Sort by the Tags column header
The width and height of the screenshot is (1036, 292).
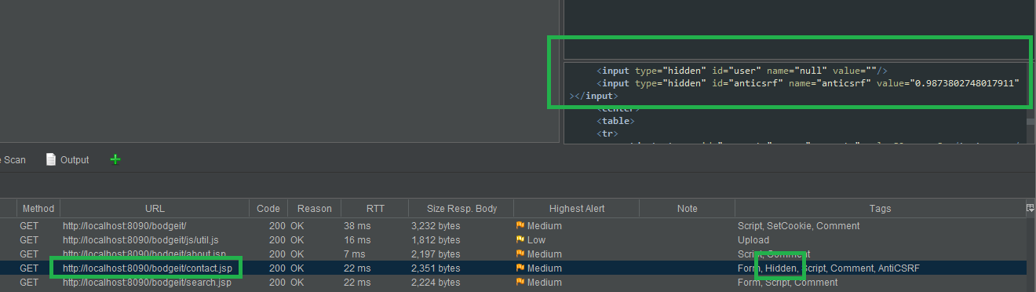(x=880, y=209)
